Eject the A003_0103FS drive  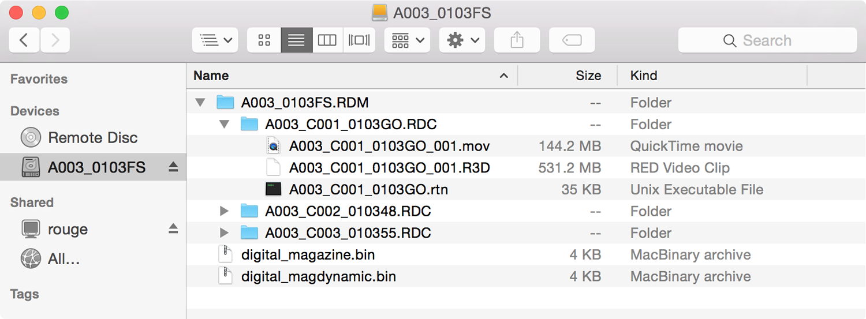click(173, 168)
